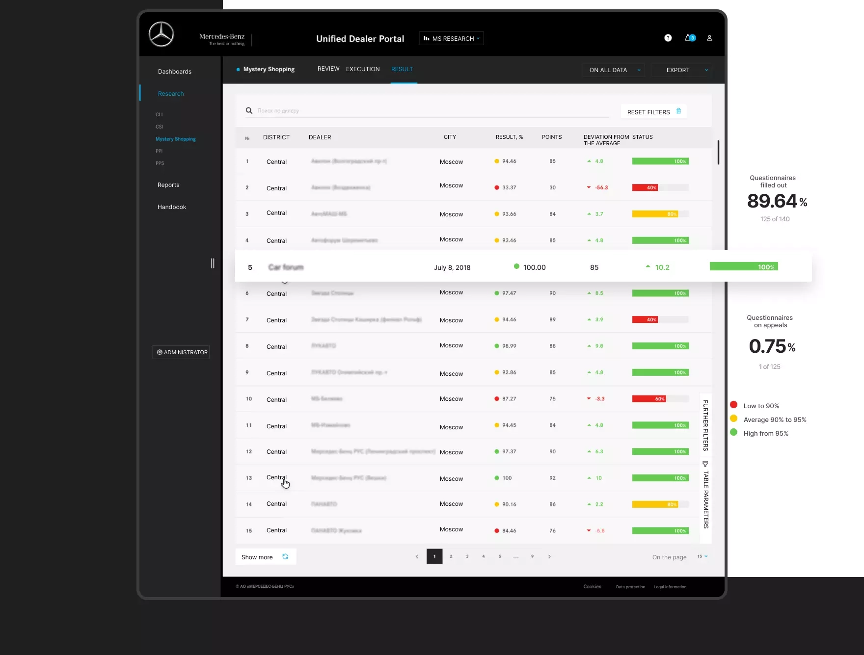Open the Cookies link in footer
864x655 pixels.
coord(592,586)
